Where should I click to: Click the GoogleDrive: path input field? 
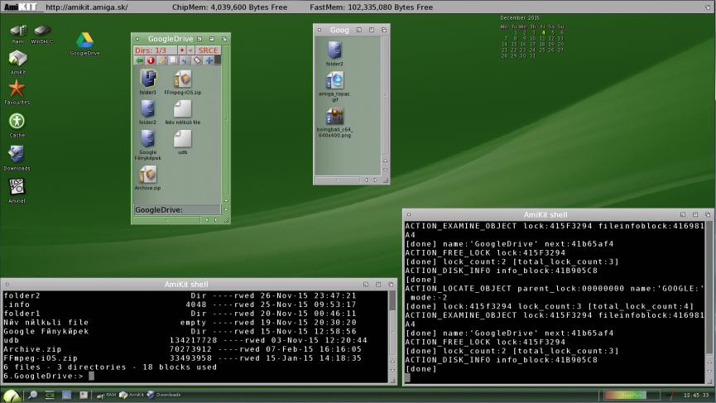point(177,210)
